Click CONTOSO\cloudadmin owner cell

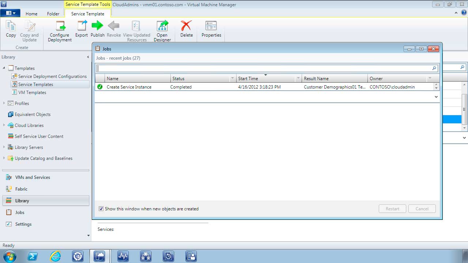(392, 87)
